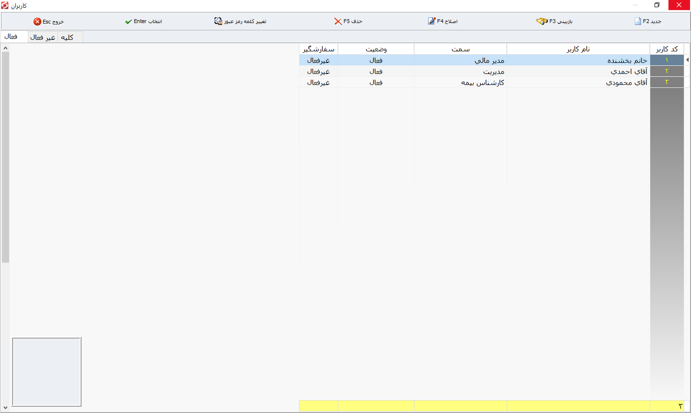This screenshot has width=691, height=413.
Task: Switch to the فعال (Active) tab
Action: tap(11, 37)
